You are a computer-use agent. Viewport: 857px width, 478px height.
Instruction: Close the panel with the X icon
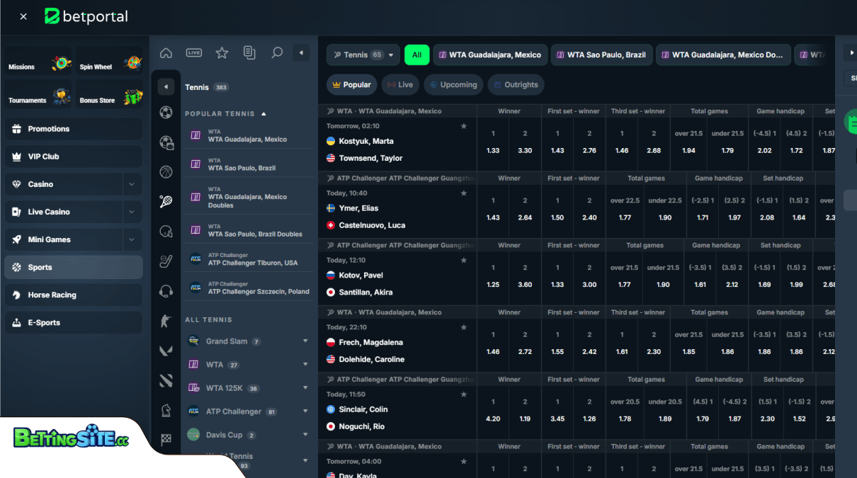pos(23,16)
